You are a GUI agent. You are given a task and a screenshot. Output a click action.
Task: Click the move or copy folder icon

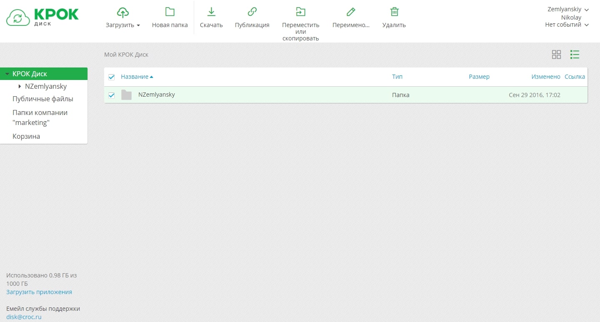(300, 12)
